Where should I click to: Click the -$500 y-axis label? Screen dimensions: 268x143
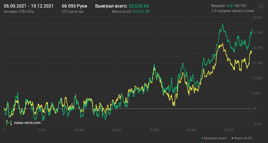coord(257,124)
